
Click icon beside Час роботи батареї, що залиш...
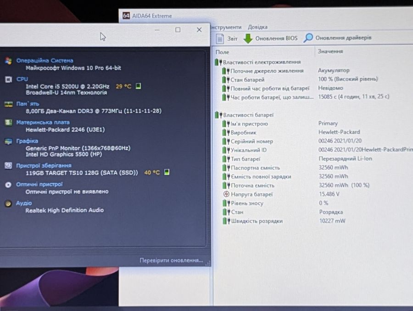pyautogui.click(x=225, y=97)
